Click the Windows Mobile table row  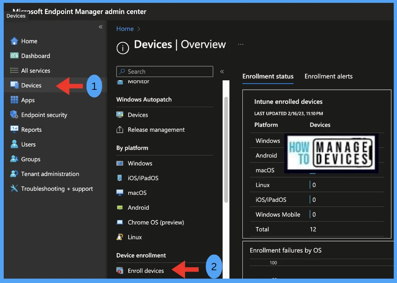pos(317,215)
